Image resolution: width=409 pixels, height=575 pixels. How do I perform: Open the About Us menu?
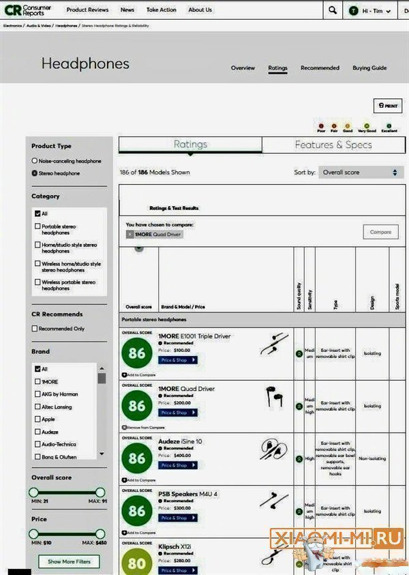pos(200,10)
